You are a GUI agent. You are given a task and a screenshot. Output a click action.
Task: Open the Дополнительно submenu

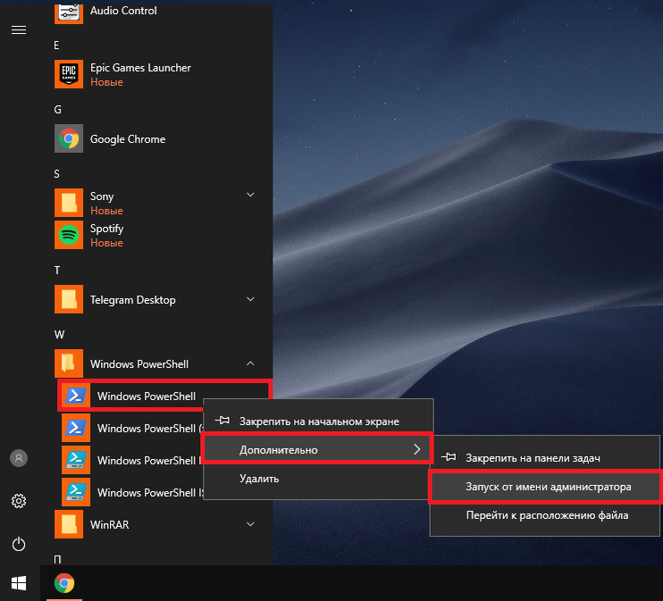pyautogui.click(x=316, y=449)
